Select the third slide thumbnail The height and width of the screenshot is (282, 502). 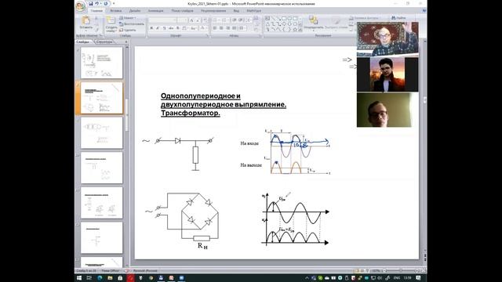(x=101, y=132)
